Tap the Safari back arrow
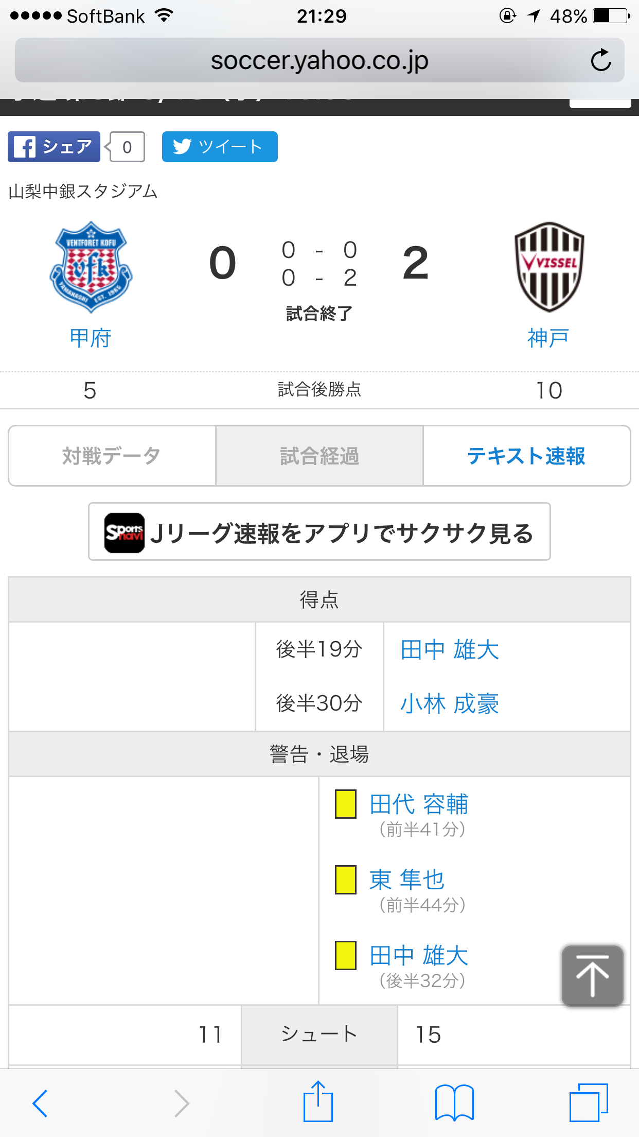The height and width of the screenshot is (1137, 639). point(40,1103)
